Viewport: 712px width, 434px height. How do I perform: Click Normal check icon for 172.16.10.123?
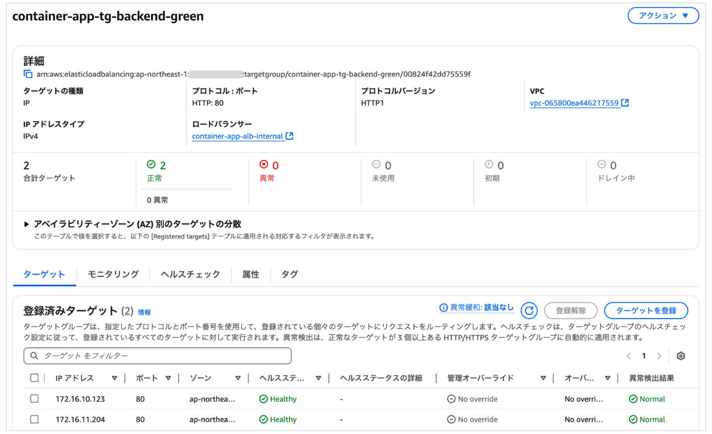pyautogui.click(x=633, y=399)
